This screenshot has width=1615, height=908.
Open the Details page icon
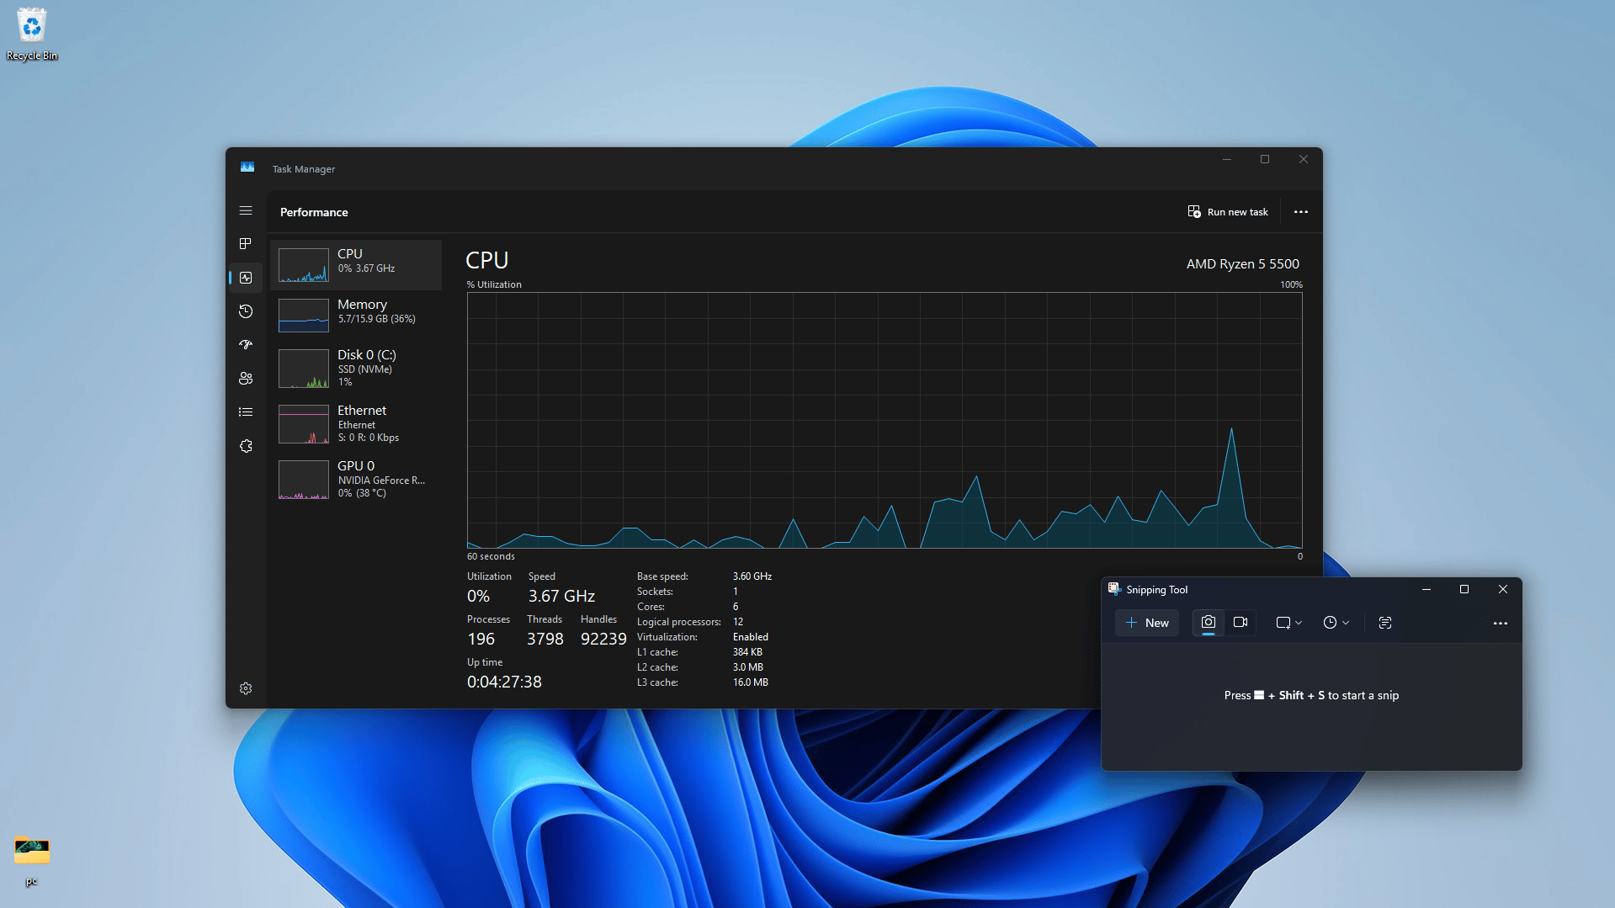coord(246,412)
